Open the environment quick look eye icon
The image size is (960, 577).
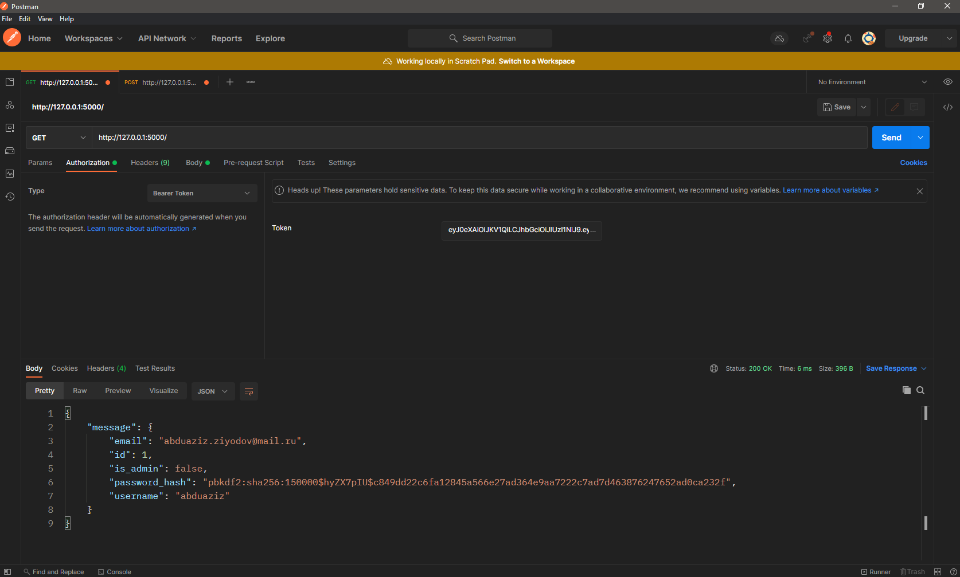tap(948, 82)
